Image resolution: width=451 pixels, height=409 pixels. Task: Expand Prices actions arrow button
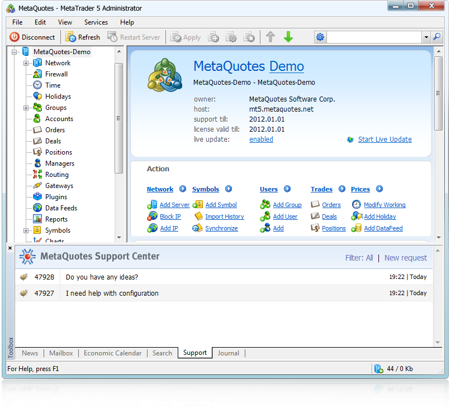(x=379, y=189)
